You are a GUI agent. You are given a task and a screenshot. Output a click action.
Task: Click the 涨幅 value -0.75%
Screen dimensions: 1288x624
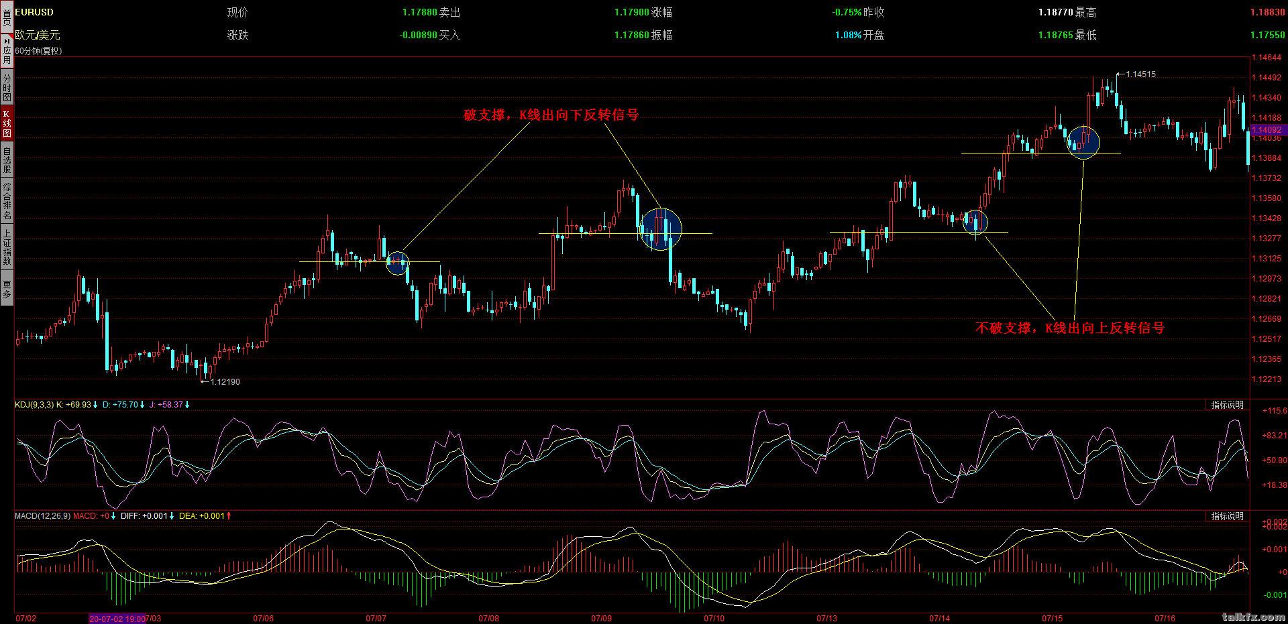tap(847, 12)
